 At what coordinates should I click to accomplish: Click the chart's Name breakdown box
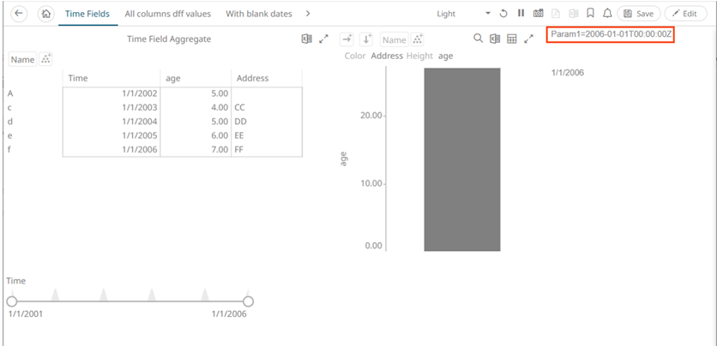click(395, 39)
